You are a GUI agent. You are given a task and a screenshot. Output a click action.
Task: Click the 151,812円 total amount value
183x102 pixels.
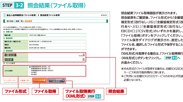tap(82, 56)
